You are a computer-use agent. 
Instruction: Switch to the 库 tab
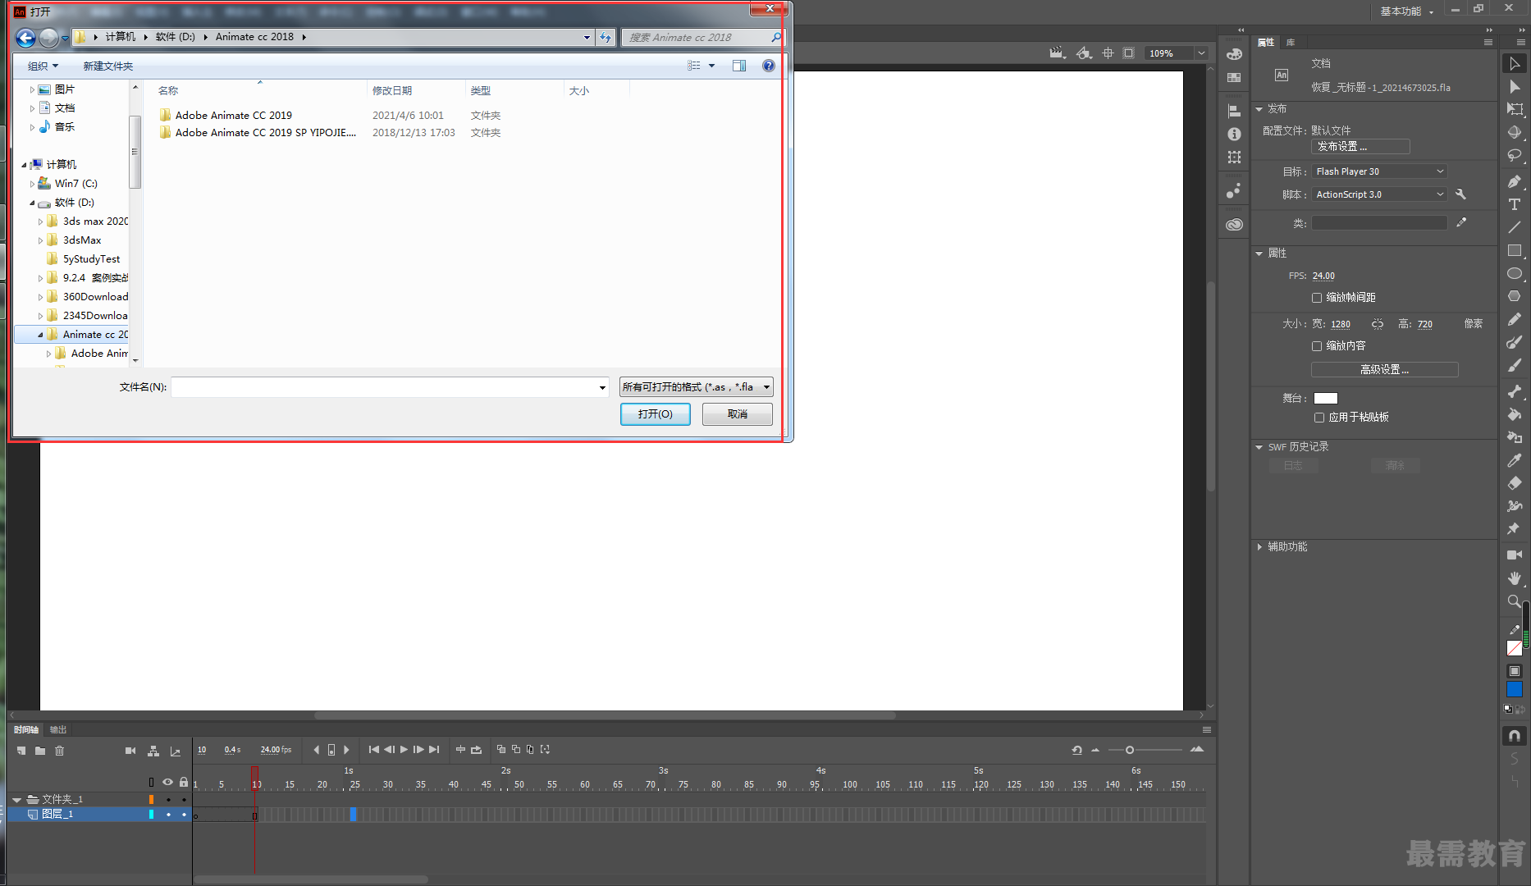click(1291, 43)
